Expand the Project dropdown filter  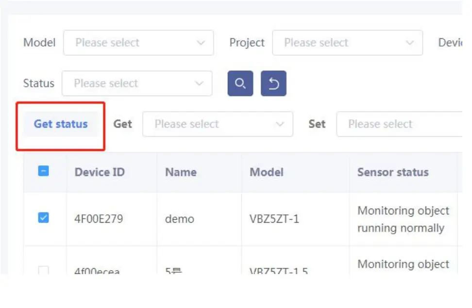[347, 43]
